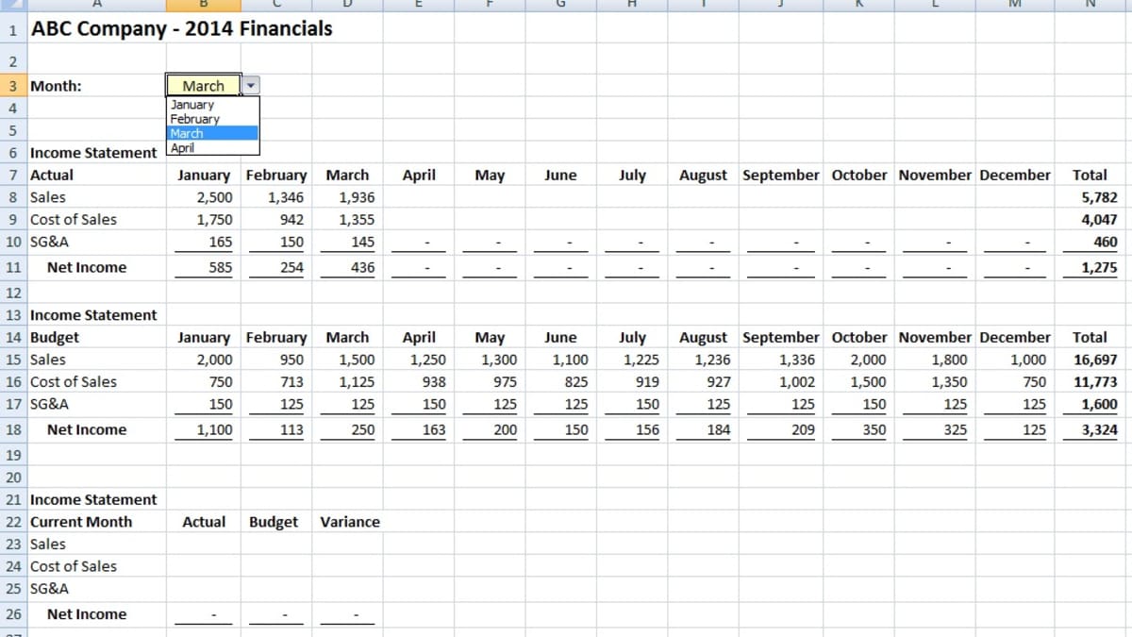Choose February in the dropdown list
This screenshot has width=1132, height=637.
(x=195, y=119)
